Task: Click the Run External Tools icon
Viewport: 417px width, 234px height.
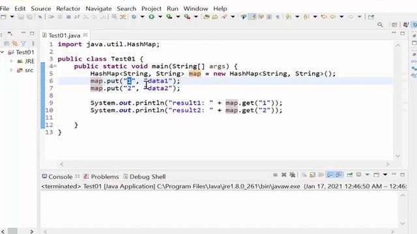Action: tap(187, 17)
